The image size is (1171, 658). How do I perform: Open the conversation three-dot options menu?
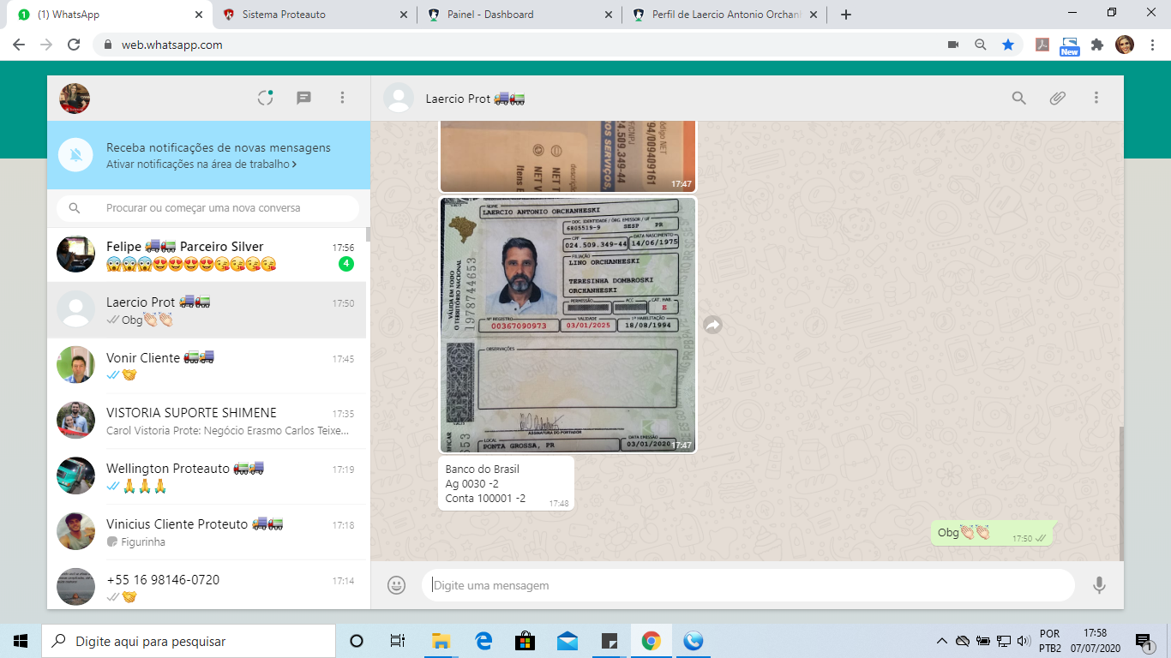click(x=1096, y=99)
